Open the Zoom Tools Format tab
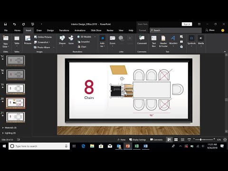The width and height of the screenshot is (228, 171). click(x=142, y=30)
